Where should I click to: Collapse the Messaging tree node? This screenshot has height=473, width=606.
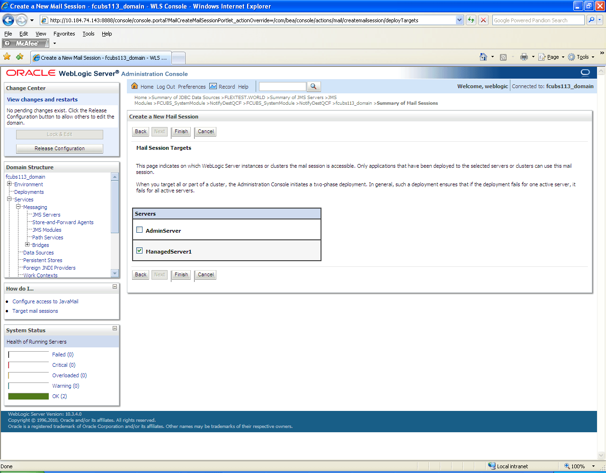18,207
